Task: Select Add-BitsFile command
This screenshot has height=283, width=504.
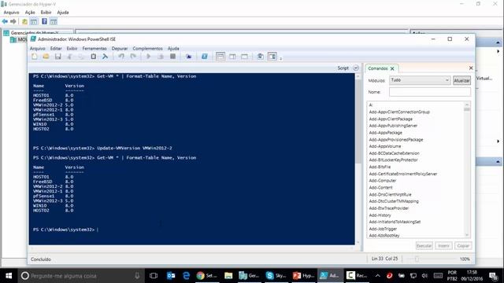Action: (x=380, y=167)
